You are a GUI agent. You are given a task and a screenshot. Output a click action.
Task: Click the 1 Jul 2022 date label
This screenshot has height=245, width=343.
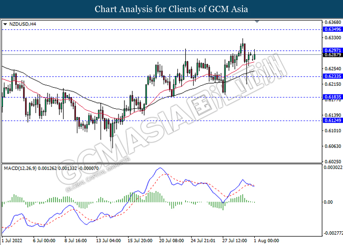click(12, 241)
